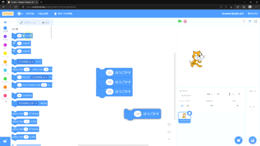Image resolution: width=260 pixels, height=146 pixels.
Task: Open どこかのばしょ dropdown in glide block
Action: pos(39,77)
